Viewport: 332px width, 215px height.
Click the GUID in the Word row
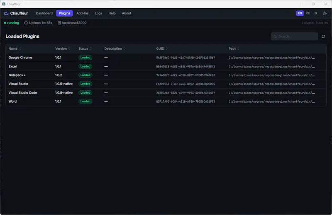(186, 101)
